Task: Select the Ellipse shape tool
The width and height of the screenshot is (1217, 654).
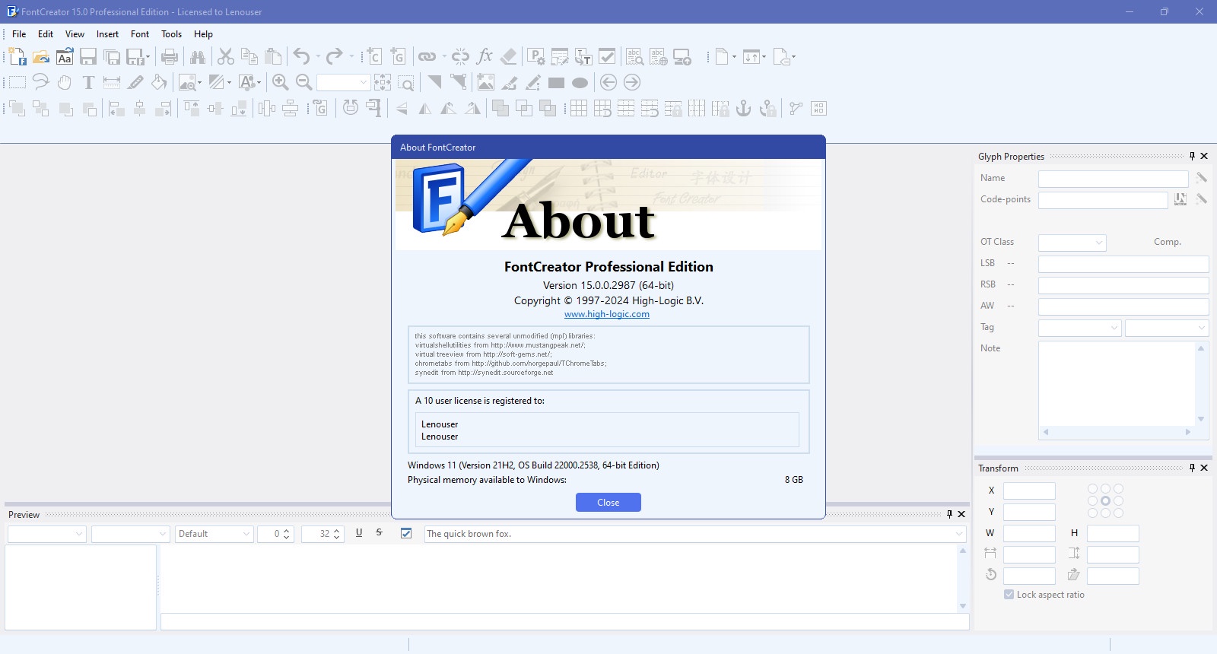Action: tap(580, 83)
